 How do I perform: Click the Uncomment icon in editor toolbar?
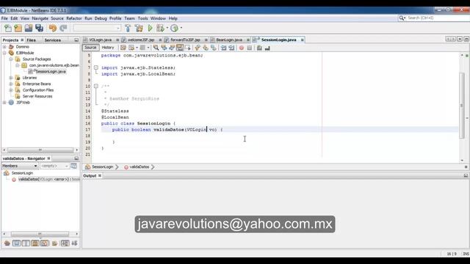[x=267, y=48]
